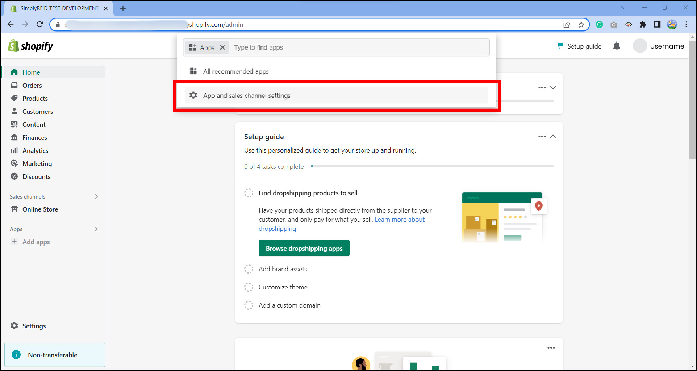Click the Grammarly extension icon
The height and width of the screenshot is (371, 697).
pyautogui.click(x=599, y=25)
